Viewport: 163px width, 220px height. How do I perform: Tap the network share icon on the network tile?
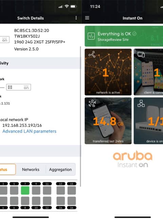coord(92,54)
